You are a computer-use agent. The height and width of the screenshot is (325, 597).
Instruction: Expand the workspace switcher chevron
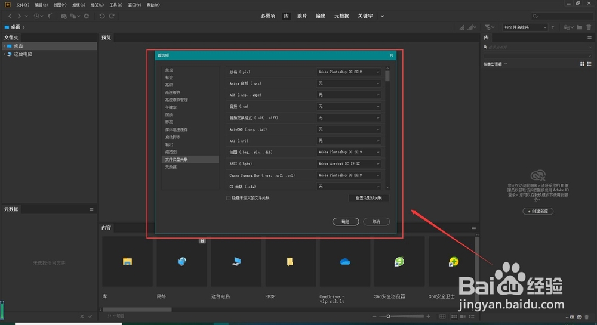point(382,16)
